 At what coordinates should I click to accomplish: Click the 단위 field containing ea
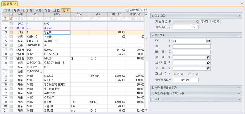(x=189, y=41)
